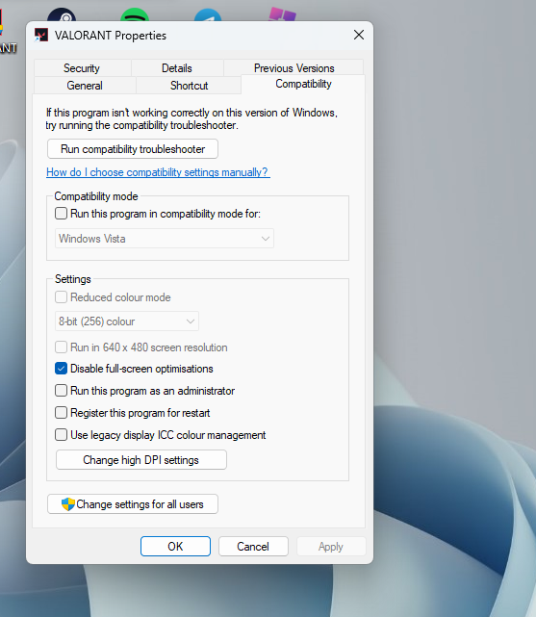
Task: Open the 8-bit (256) colour dropdown
Action: pyautogui.click(x=127, y=321)
